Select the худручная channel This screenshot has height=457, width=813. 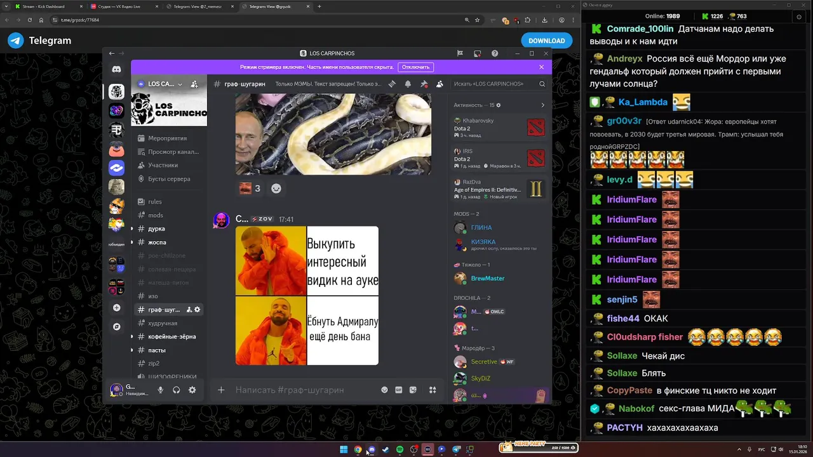[x=168, y=323]
